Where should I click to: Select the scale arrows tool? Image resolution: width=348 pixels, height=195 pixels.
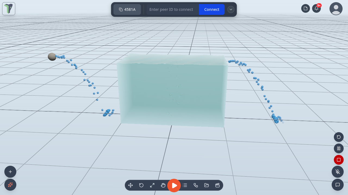pos(152,185)
